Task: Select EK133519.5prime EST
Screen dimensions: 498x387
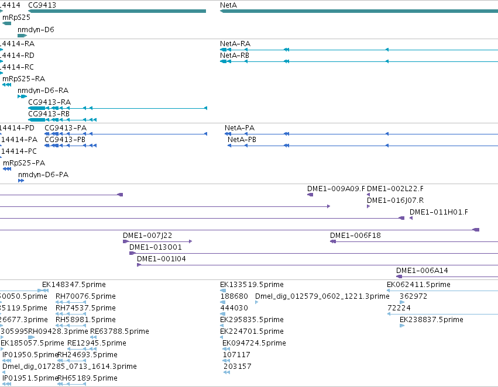Action: pos(223,291)
